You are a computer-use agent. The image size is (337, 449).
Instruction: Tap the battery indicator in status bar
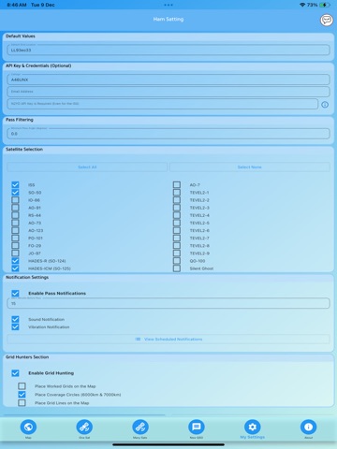[325, 5]
